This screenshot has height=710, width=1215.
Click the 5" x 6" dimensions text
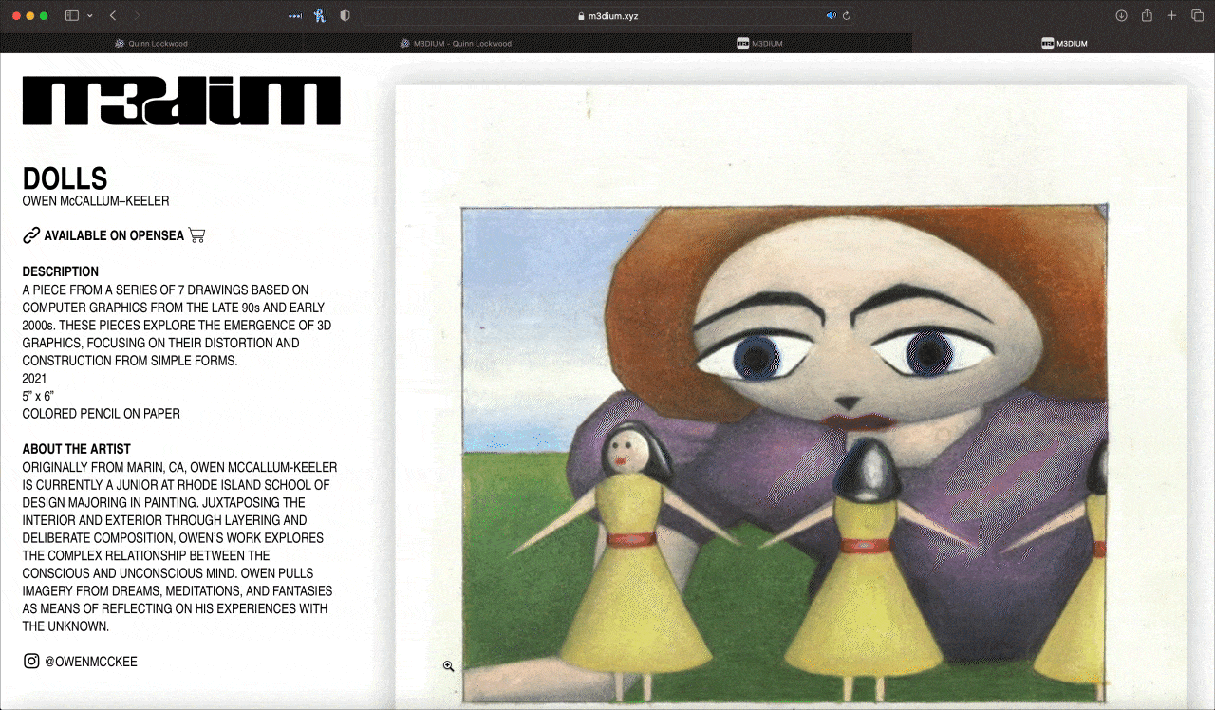(x=38, y=396)
